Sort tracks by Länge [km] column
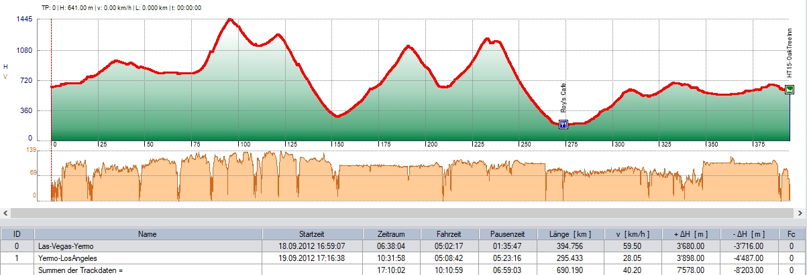807x275 pixels. tap(569, 234)
